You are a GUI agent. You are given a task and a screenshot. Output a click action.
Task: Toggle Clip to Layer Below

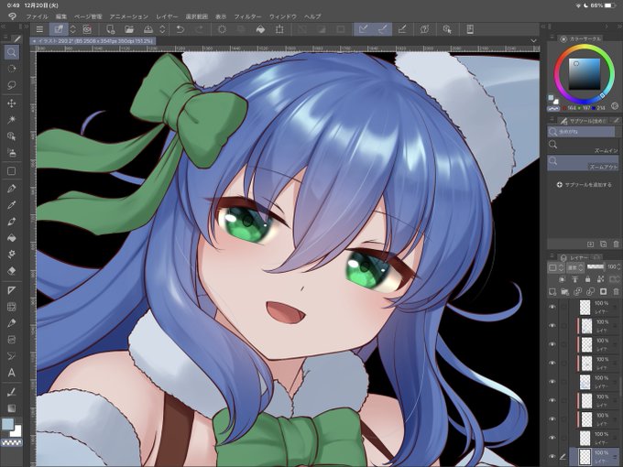563,279
